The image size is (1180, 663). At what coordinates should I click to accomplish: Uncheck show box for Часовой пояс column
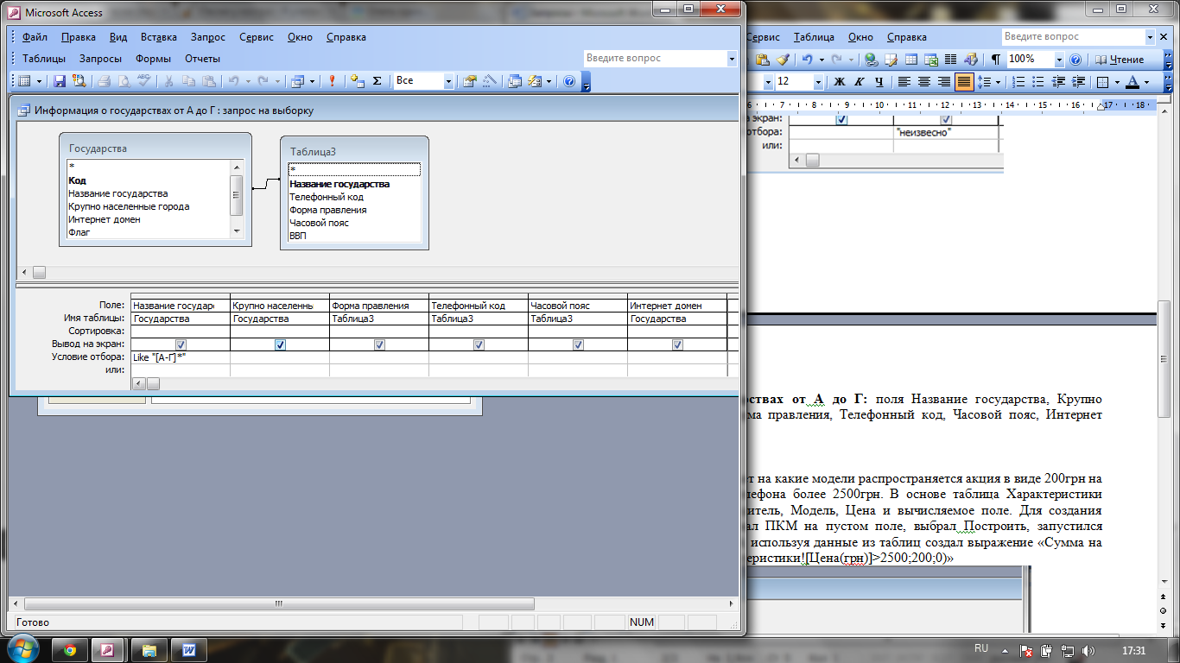[x=578, y=344]
